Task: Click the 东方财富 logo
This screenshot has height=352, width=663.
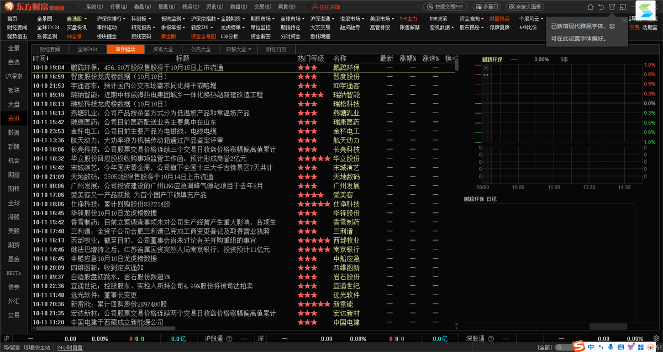Action: coord(33,7)
